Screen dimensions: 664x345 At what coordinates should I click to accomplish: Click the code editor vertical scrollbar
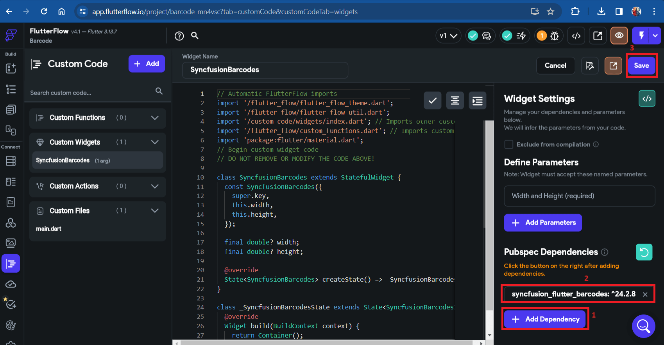coord(489,215)
